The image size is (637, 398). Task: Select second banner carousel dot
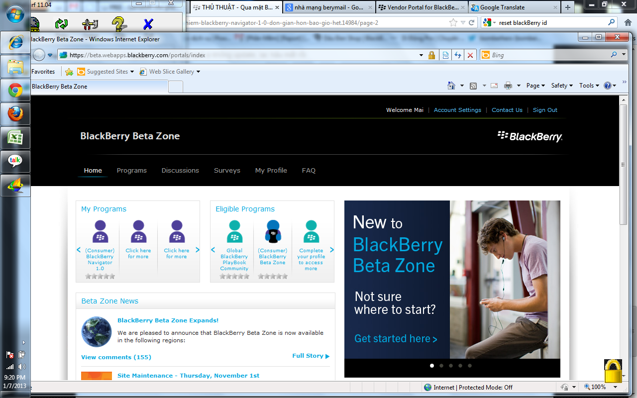(x=441, y=366)
